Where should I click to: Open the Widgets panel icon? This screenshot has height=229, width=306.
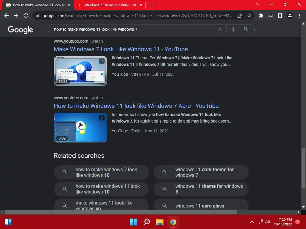click(8, 222)
